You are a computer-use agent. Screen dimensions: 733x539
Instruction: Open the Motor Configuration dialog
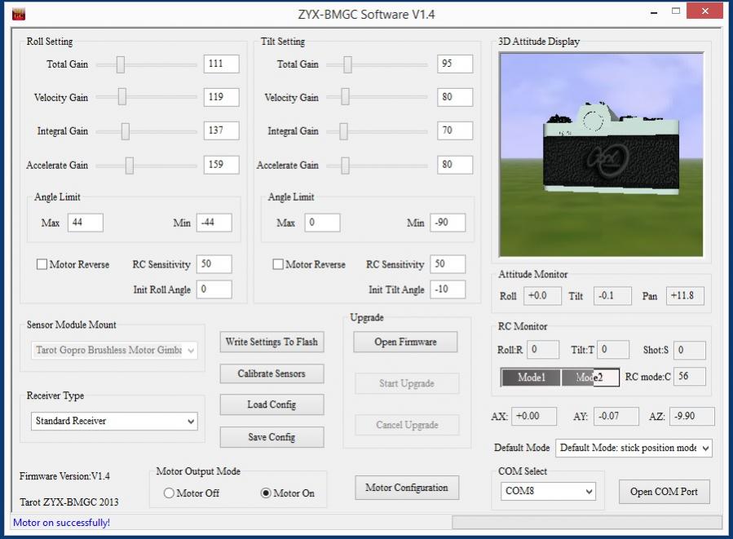click(x=407, y=488)
